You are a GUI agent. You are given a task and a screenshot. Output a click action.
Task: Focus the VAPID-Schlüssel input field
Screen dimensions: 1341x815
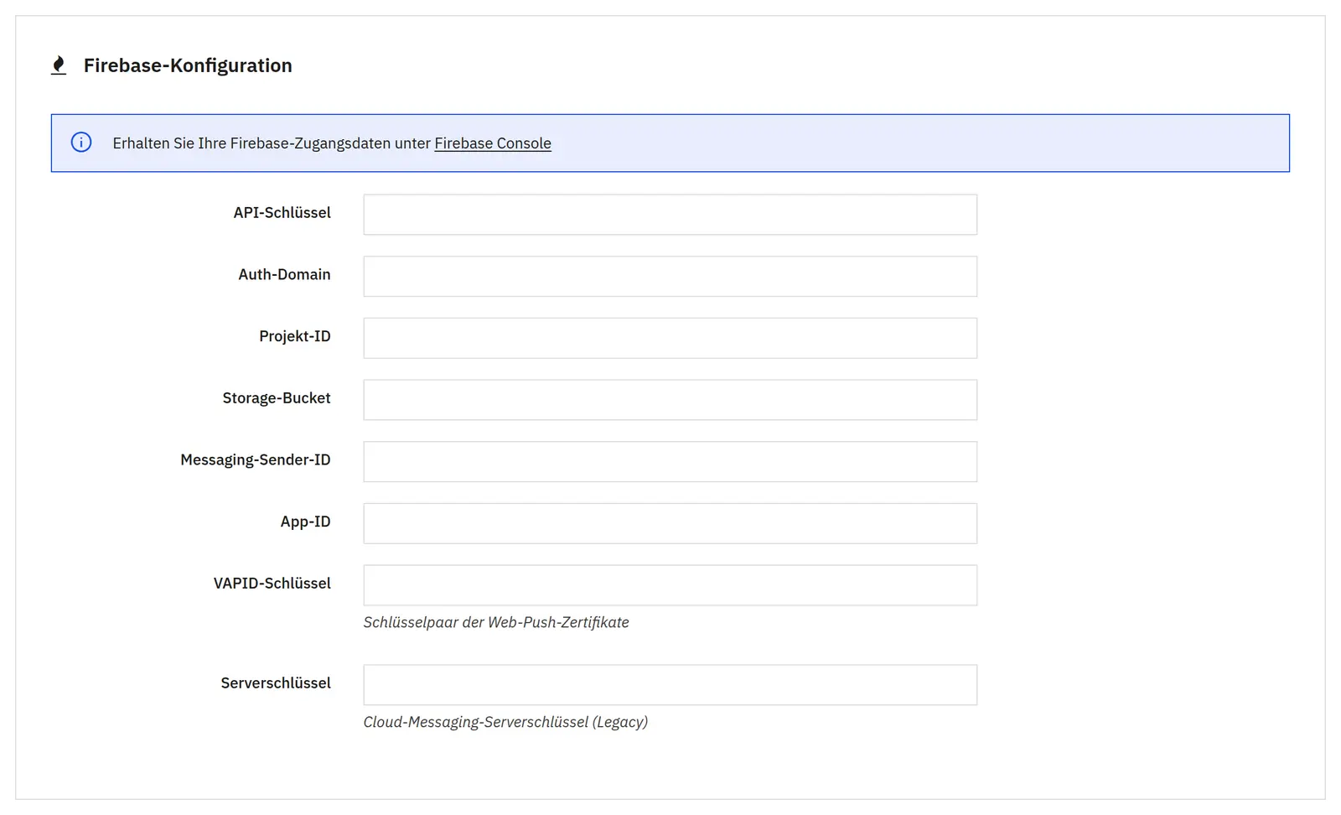[670, 585]
